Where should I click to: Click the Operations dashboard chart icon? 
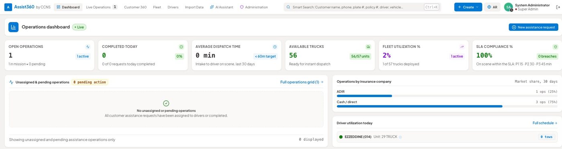click(14, 27)
